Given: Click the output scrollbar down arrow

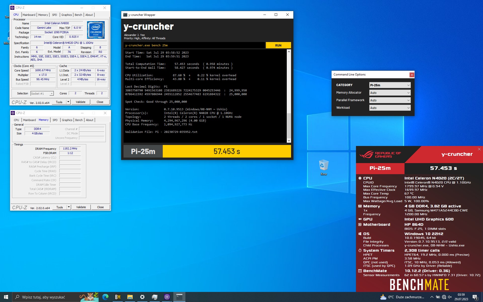Looking at the screenshot, I should pos(289,141).
